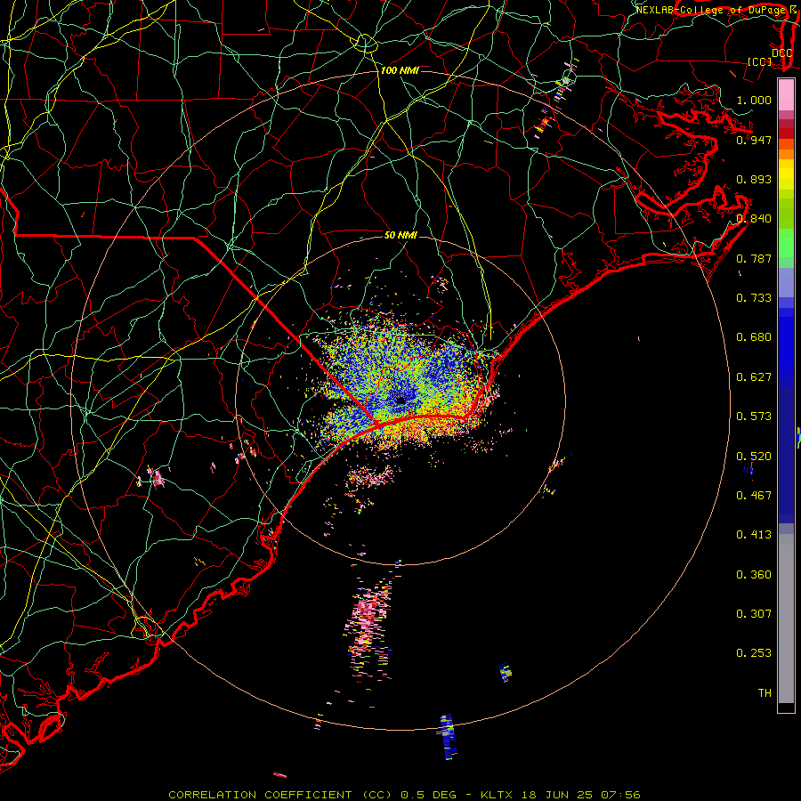Select the 0.413 scale value
This screenshot has width=801, height=801.
[x=754, y=535]
